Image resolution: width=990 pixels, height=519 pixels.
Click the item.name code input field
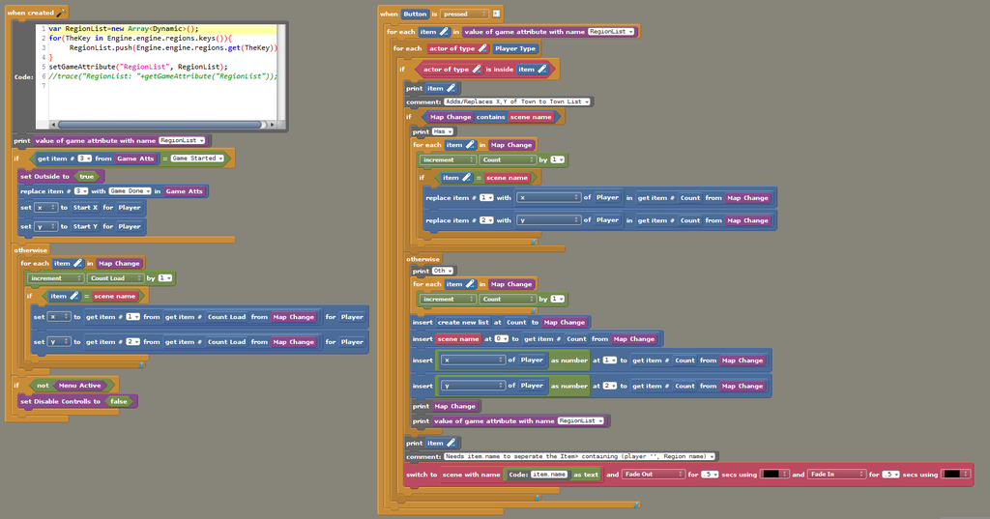(549, 475)
